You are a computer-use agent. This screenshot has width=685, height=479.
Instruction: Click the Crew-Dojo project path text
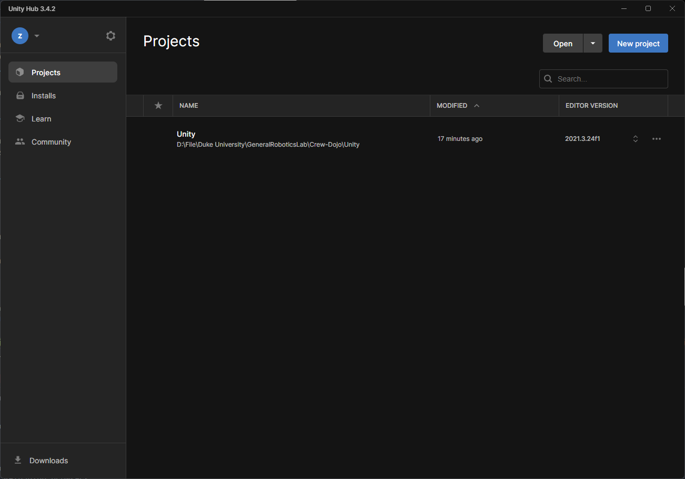pos(268,145)
